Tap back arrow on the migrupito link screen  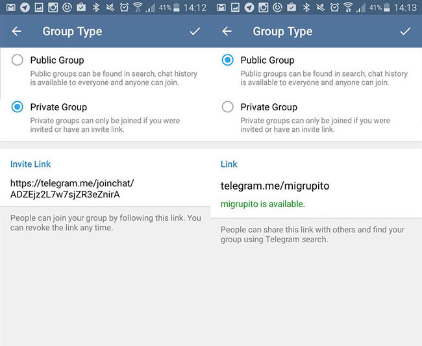(227, 31)
